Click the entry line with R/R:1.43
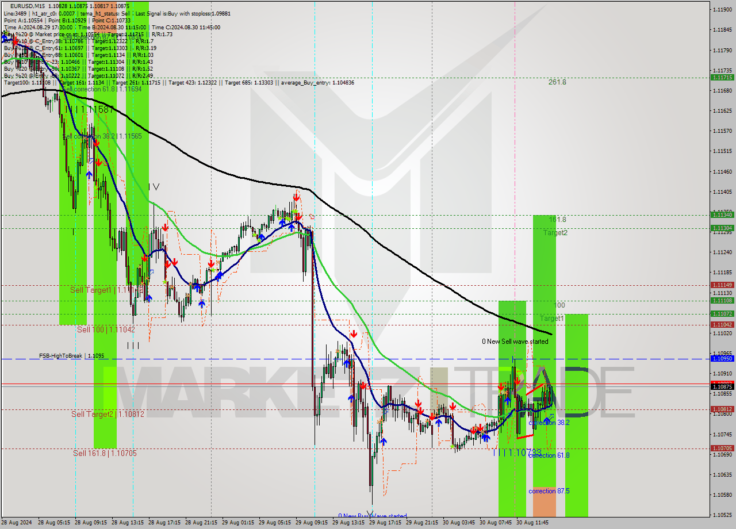 [x=78, y=62]
